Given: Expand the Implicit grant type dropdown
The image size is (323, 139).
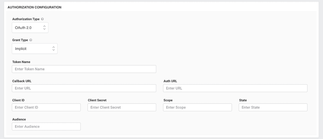Looking at the screenshot, I should (x=35, y=49).
